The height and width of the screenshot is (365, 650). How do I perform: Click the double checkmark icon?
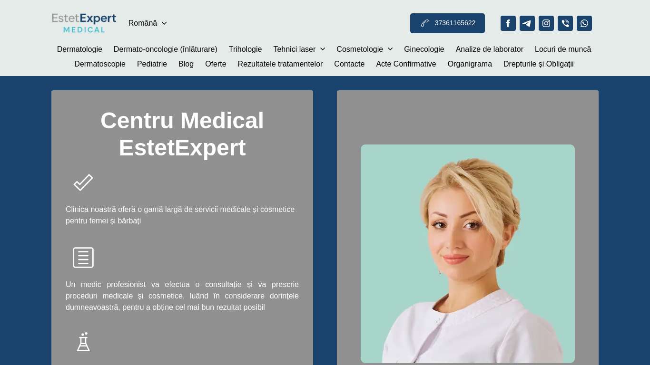point(83,182)
